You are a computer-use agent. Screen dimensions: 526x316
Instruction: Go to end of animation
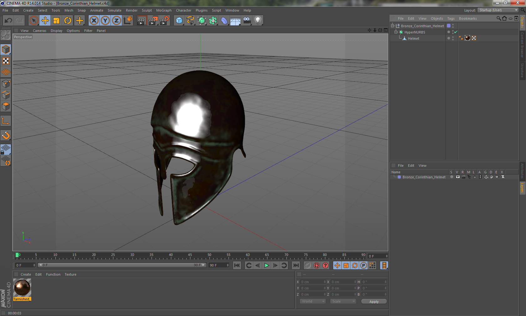[296, 265]
